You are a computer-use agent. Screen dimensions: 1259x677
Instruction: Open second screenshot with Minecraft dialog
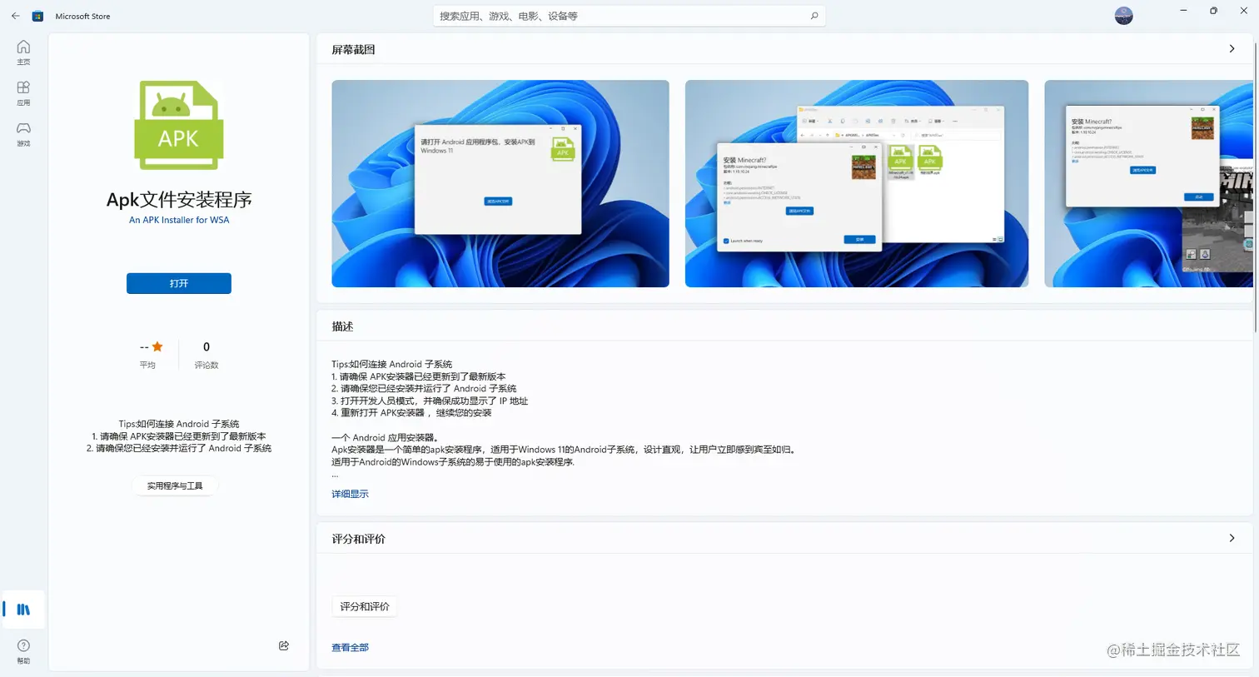[857, 183]
